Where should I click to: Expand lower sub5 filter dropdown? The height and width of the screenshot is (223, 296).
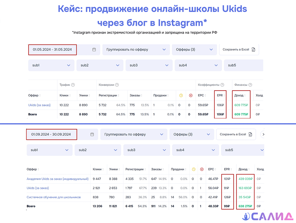coord(243,150)
